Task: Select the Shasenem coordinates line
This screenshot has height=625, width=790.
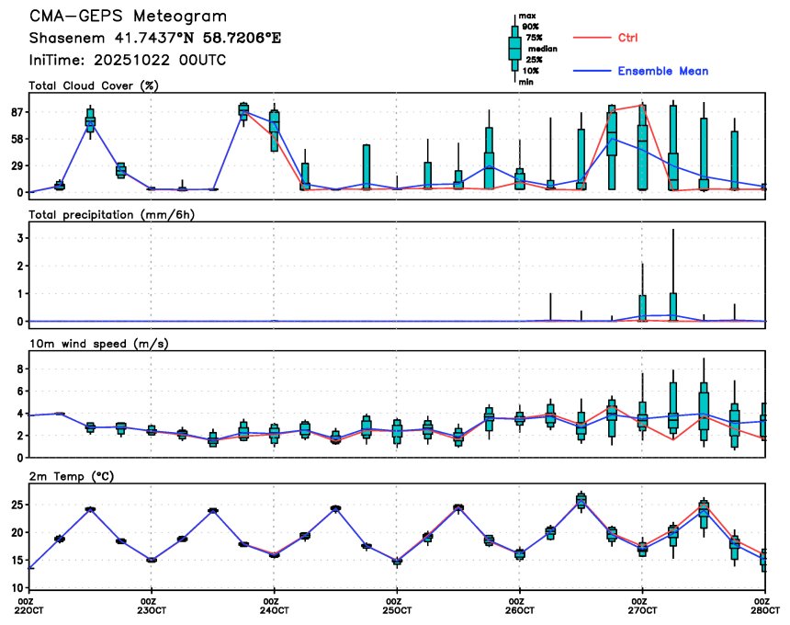Action: click(154, 39)
